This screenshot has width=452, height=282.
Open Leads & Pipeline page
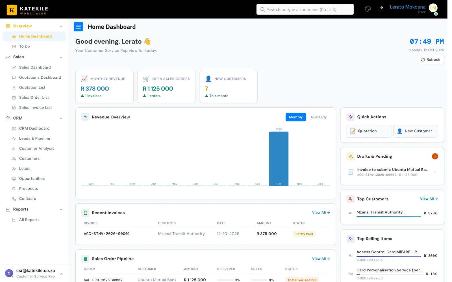[34, 138]
